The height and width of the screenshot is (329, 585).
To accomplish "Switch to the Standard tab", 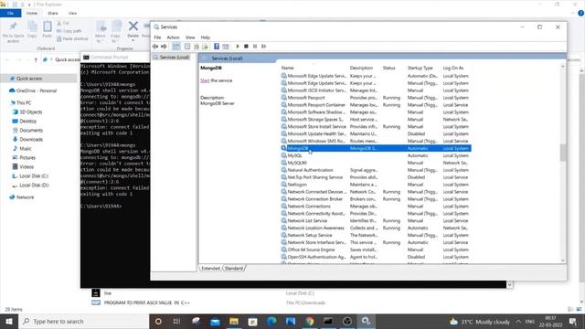I will click(x=234, y=268).
